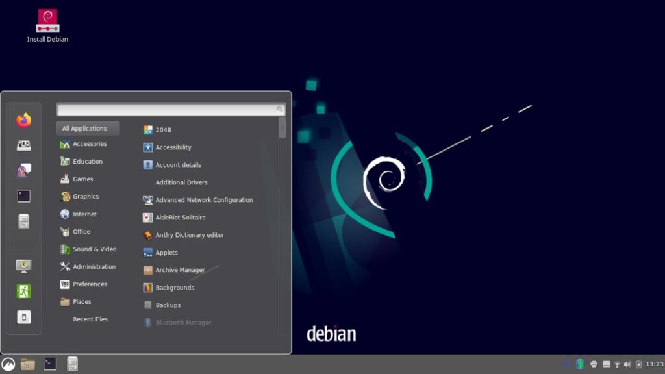The height and width of the screenshot is (374, 665).
Task: Click the battery power tray icon
Action: pos(638,364)
